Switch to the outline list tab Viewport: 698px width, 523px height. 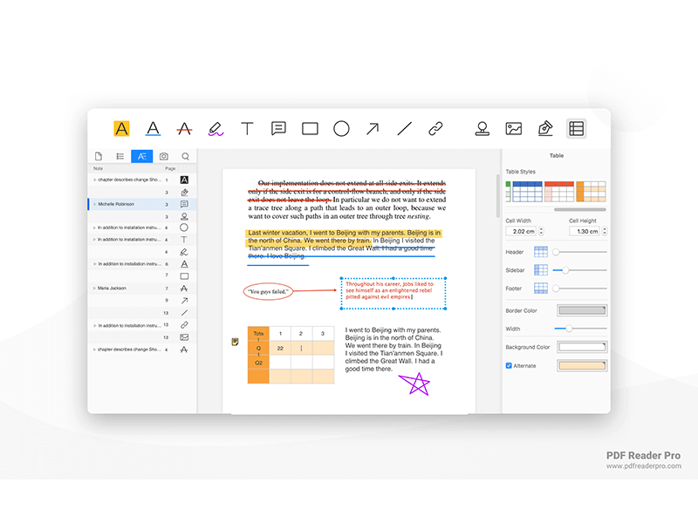120,157
